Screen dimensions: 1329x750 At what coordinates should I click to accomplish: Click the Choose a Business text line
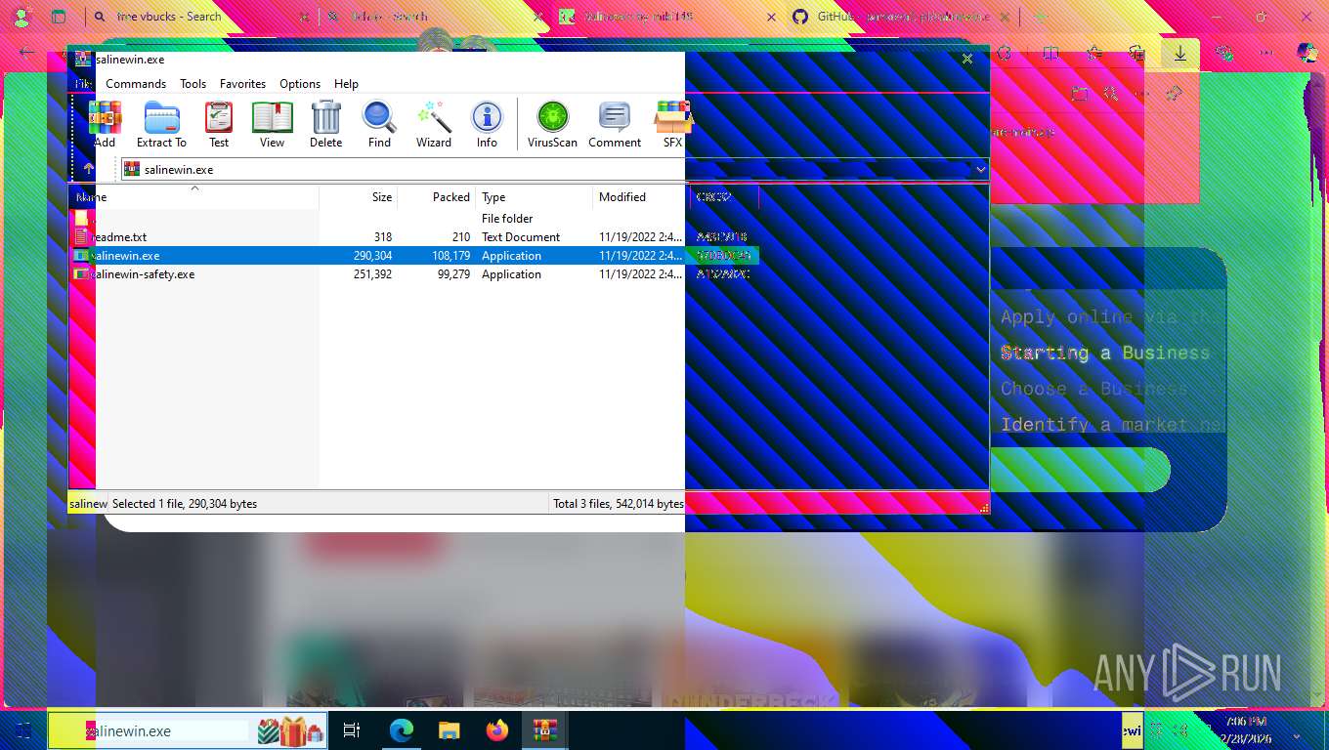[x=1094, y=388]
